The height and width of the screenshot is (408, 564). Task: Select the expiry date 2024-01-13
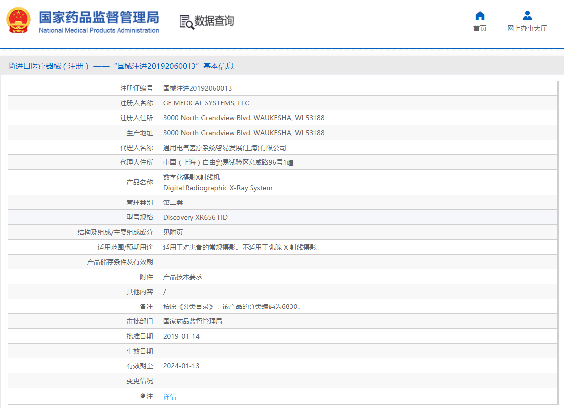click(182, 366)
